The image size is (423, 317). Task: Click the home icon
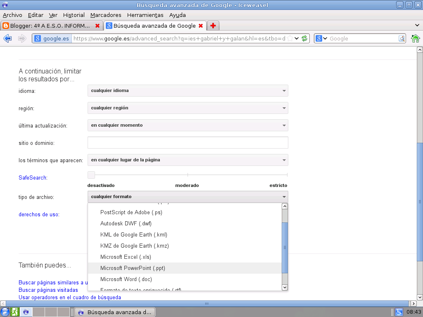(416, 38)
